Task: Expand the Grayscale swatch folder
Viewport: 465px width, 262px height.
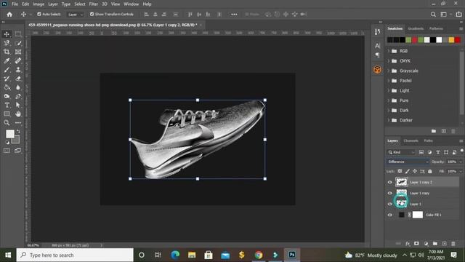Action: point(389,71)
